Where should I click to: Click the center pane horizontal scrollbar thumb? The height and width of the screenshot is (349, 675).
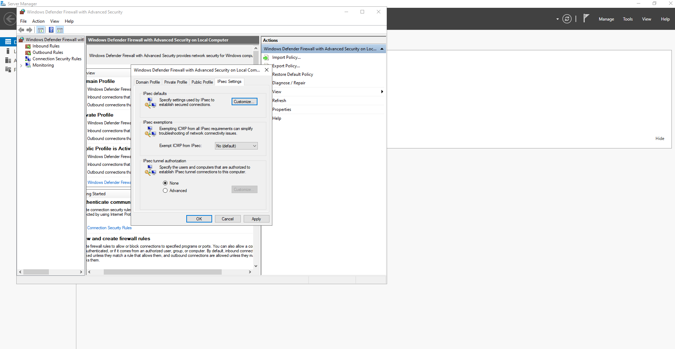163,272
